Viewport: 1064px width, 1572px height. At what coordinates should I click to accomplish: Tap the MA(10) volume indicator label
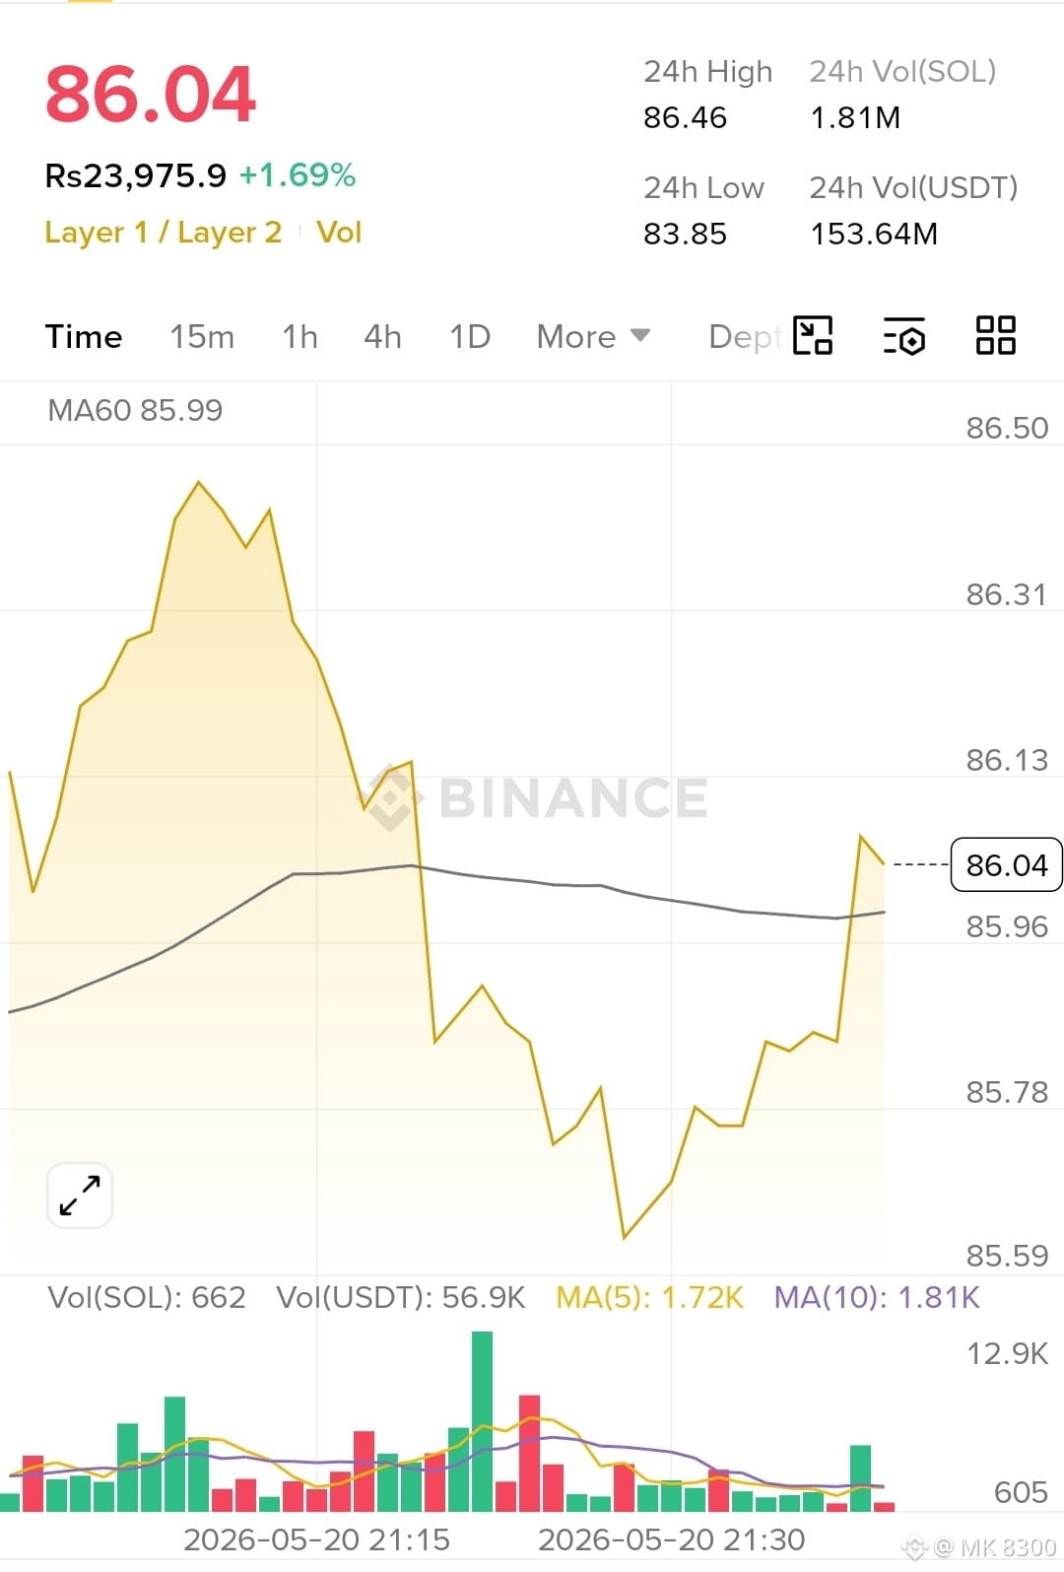click(877, 1297)
